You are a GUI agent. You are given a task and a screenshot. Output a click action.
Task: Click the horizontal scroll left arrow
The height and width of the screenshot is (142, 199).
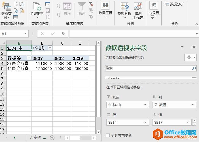67,138
